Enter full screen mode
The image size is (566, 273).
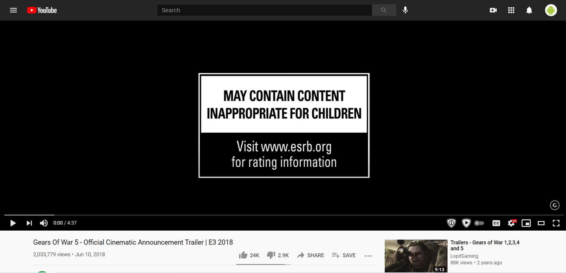click(x=556, y=223)
